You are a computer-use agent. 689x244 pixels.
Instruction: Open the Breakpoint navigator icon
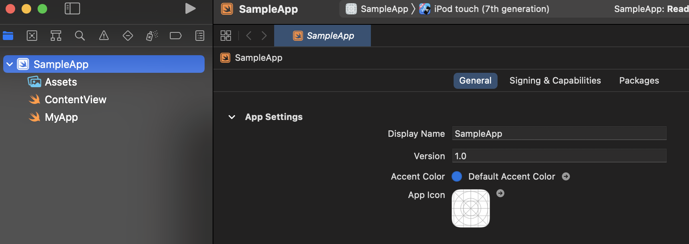pyautogui.click(x=176, y=36)
